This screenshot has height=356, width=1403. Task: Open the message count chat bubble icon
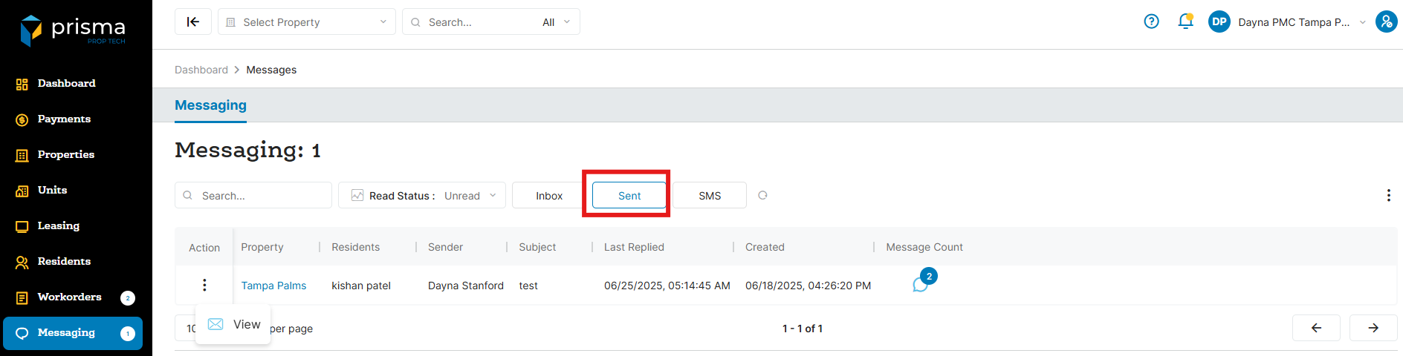[x=921, y=284]
